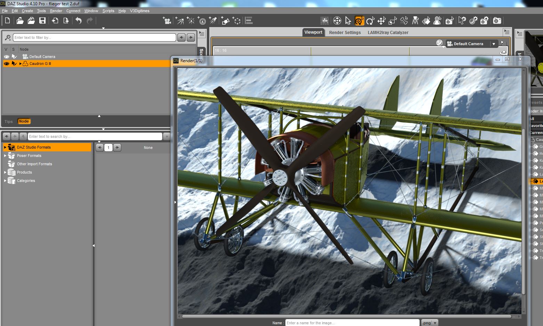Select the Scale tool
This screenshot has width=543, height=326.
[392, 21]
